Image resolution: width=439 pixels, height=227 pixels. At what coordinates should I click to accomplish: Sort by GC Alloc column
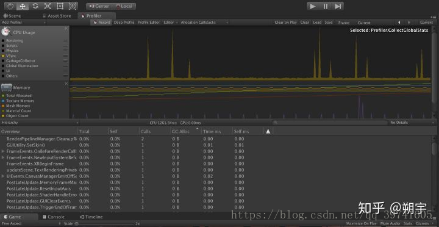(x=185, y=131)
